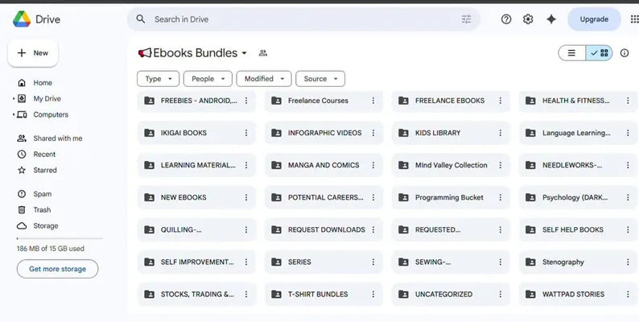Expand the Computers tree arrow
639x322 pixels.
[14, 114]
